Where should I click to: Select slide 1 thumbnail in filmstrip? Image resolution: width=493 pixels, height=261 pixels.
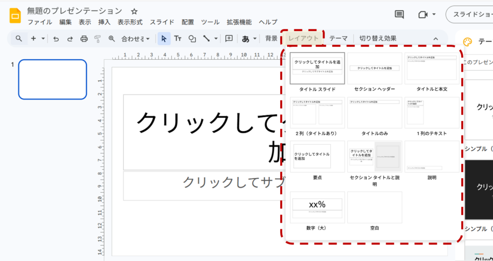pos(52,79)
